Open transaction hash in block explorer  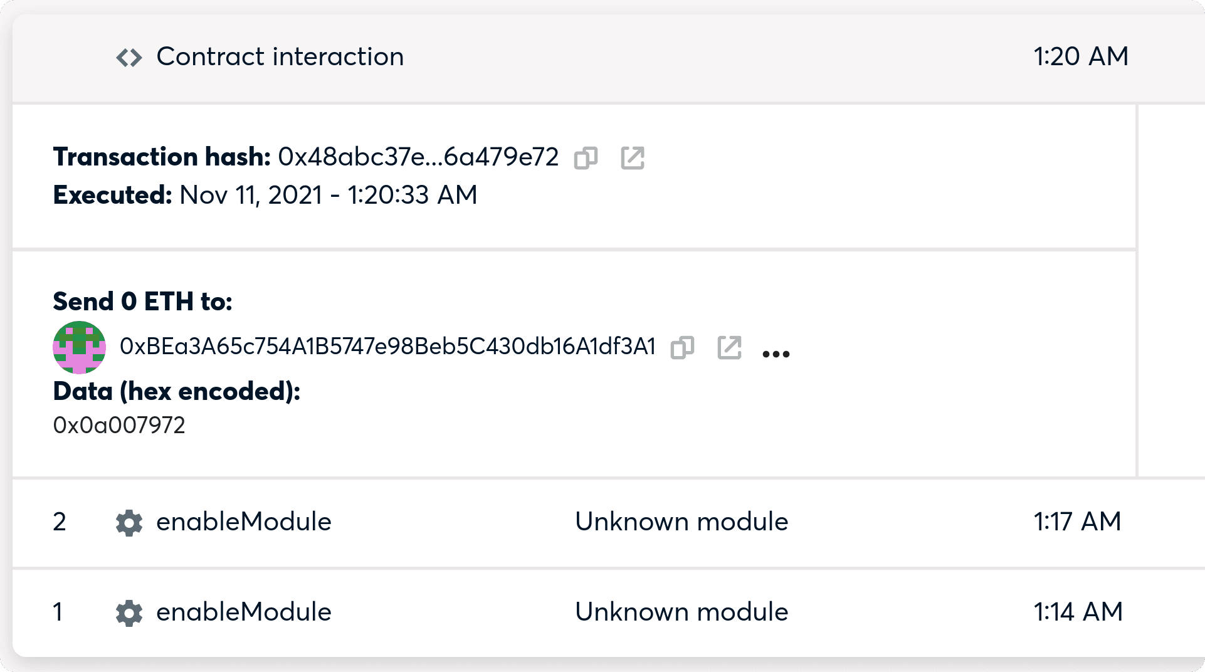click(633, 158)
